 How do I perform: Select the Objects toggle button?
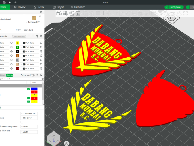pyautogui.click(x=9, y=75)
